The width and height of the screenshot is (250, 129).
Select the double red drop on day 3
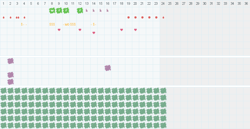tap(17, 17)
